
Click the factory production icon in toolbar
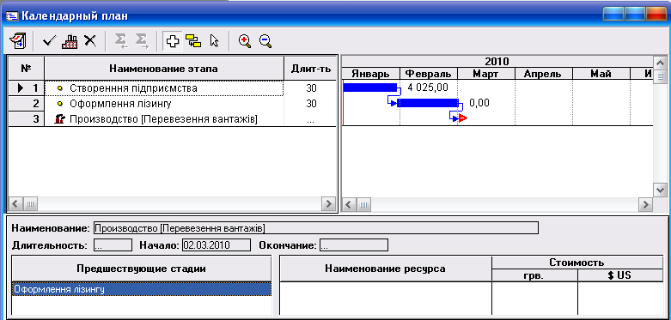[70, 41]
